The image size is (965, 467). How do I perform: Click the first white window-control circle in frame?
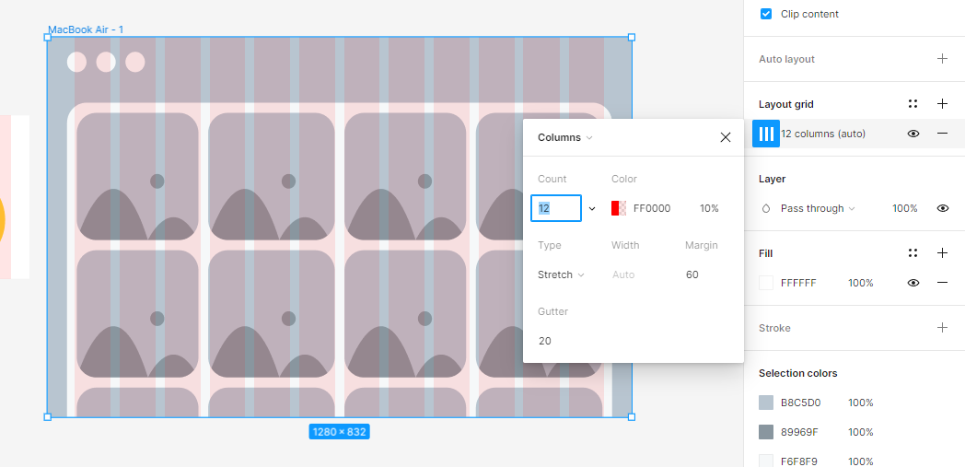[77, 62]
